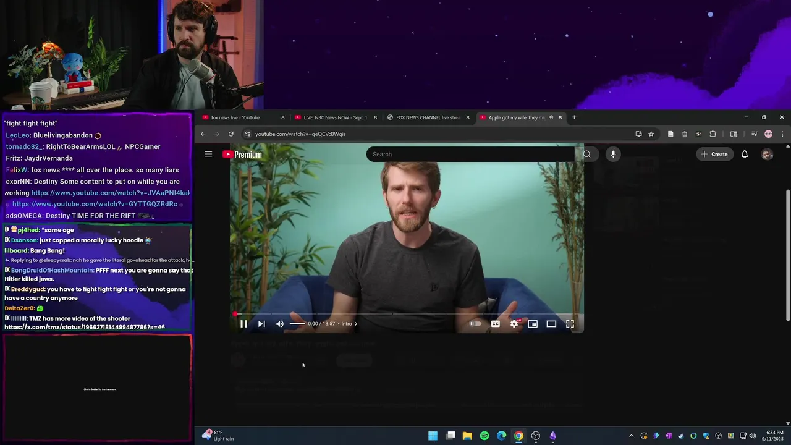The width and height of the screenshot is (791, 445).
Task: Open the YouTube account avatar menu
Action: pyautogui.click(x=767, y=155)
